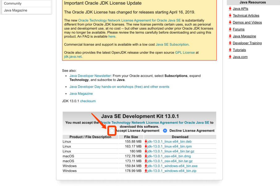Click Product / File Description column header
The height and width of the screenshot is (186, 280).
coord(90,137)
